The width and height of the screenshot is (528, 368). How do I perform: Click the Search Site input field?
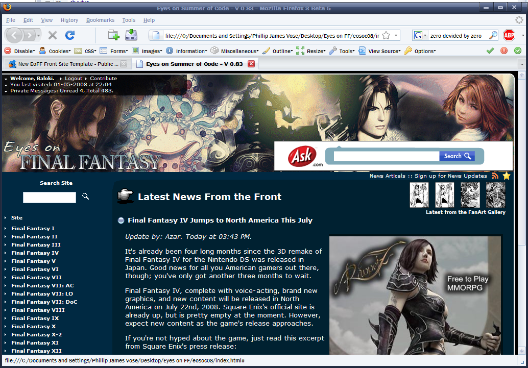pos(50,198)
